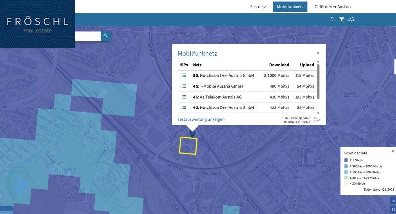Screen dimensions: 396x214
Task: Click the ≥ 1 Gbit/s legend color swatch
Action: (x=346, y=160)
